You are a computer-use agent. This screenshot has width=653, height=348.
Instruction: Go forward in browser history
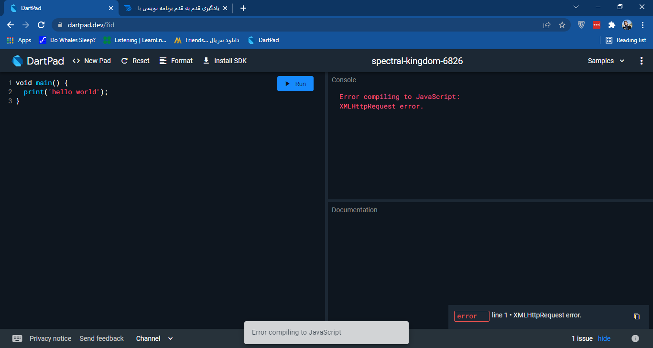[26, 25]
